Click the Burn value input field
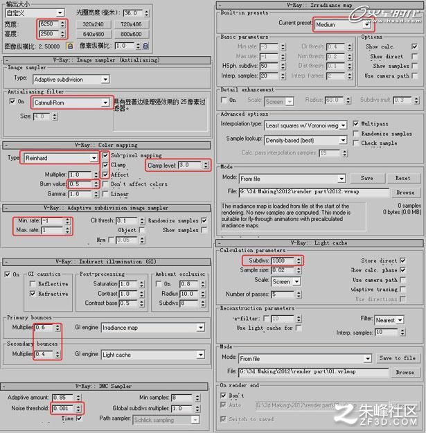Screen dimensions: 426x433 (x=80, y=184)
